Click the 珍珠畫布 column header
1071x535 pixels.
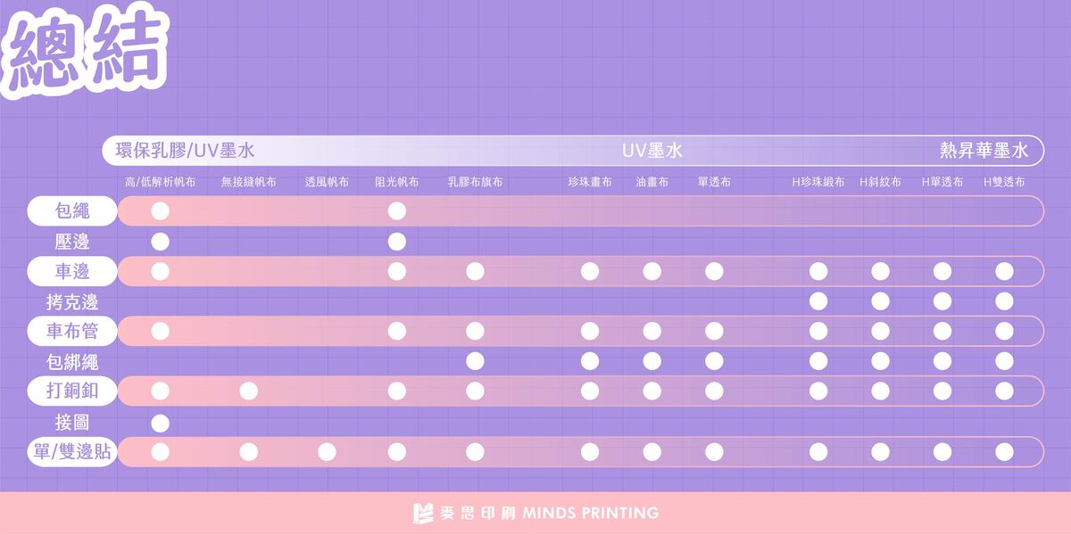click(x=590, y=182)
